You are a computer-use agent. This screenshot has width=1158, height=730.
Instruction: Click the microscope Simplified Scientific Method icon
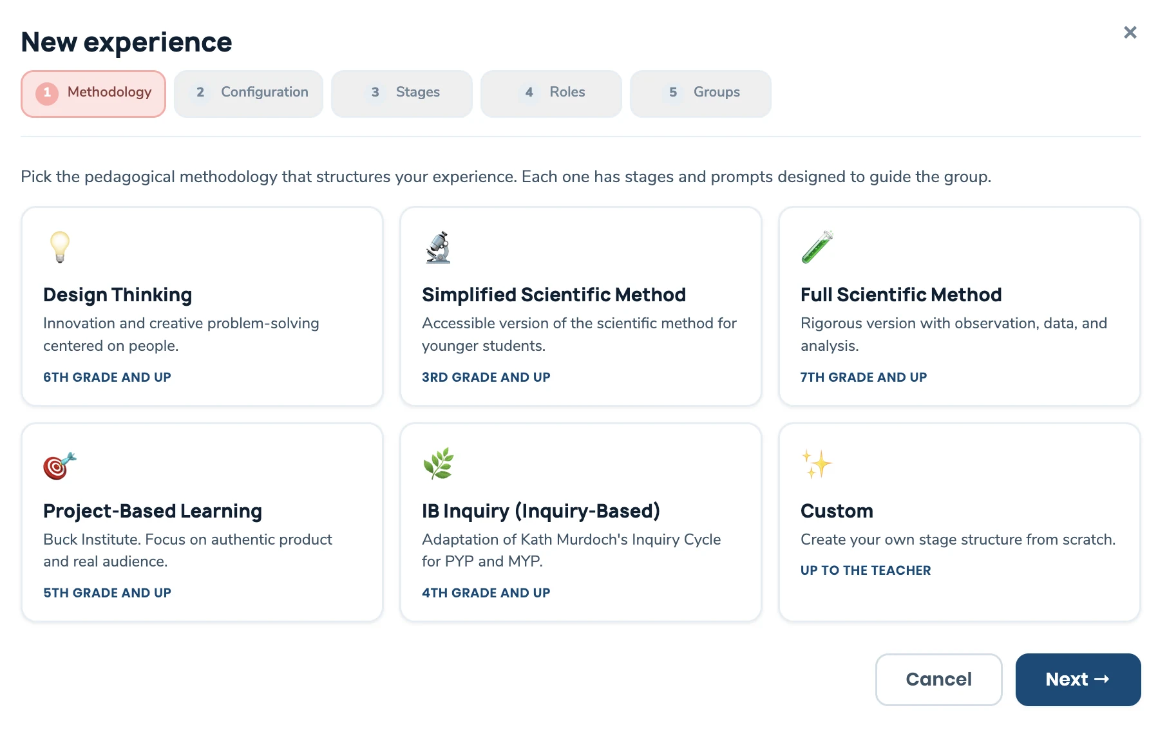pos(438,247)
